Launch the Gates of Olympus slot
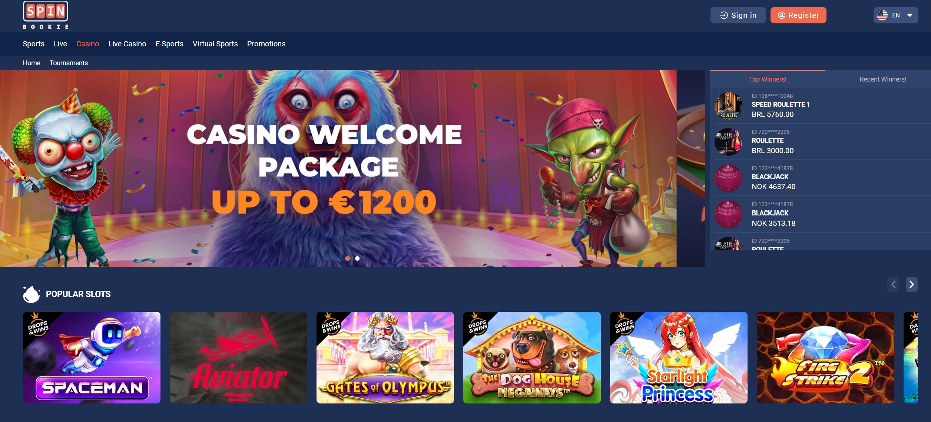Screen dimensions: 931x422 coord(385,357)
